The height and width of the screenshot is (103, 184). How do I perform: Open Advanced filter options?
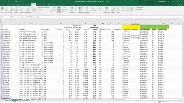[x=65, y=12]
